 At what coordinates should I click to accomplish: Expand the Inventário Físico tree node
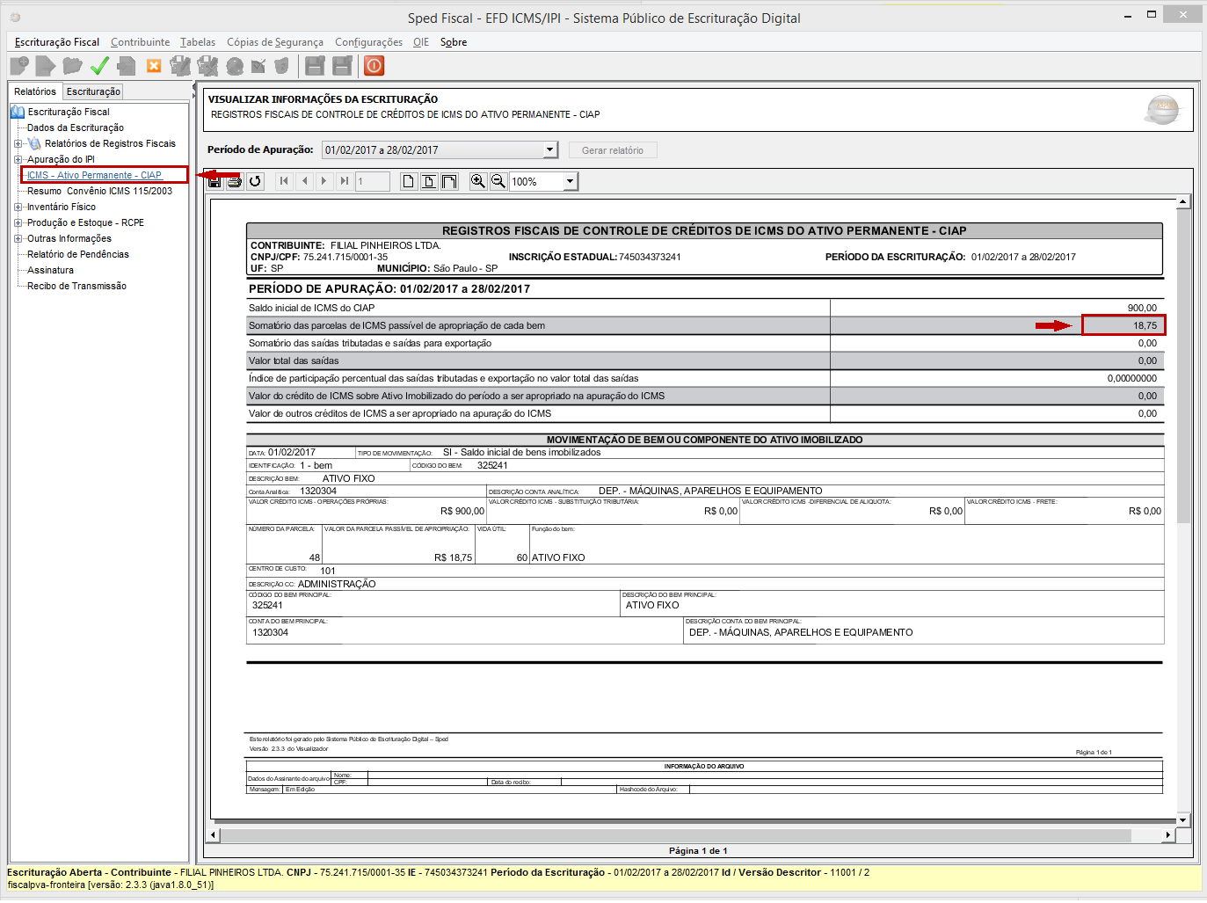tap(18, 207)
